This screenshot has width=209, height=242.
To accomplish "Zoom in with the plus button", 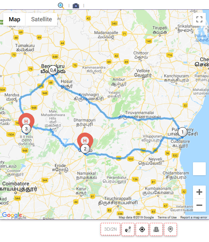I will 199,192.
